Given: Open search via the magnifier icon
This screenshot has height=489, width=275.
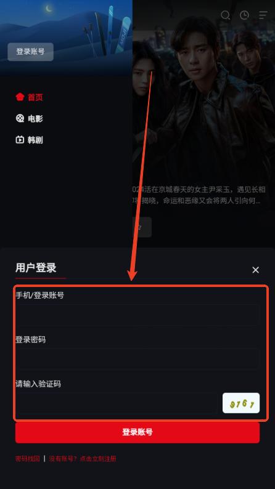Looking at the screenshot, I should (225, 15).
